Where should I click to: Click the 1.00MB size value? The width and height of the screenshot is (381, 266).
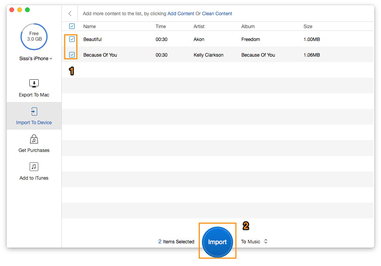311,39
